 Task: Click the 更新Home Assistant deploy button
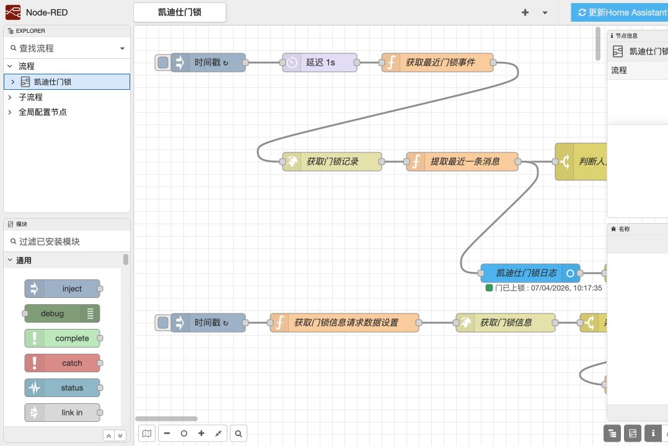tap(620, 13)
